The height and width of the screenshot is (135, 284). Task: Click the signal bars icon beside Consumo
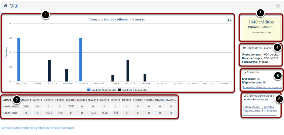245,72
